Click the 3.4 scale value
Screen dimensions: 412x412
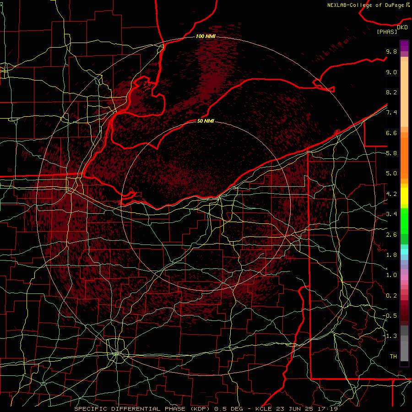point(391,214)
